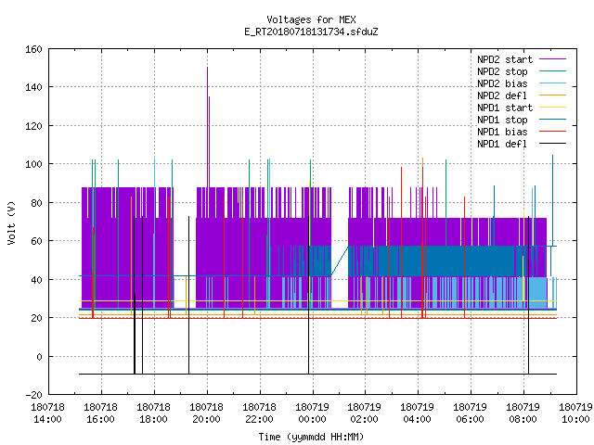The width and height of the screenshot is (594, 445).
Task: Click the 60 y-axis tick label
Action: point(36,241)
